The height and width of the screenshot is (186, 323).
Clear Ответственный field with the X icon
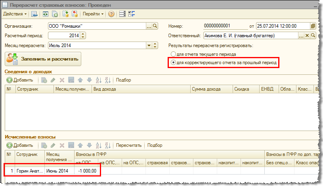(307, 36)
